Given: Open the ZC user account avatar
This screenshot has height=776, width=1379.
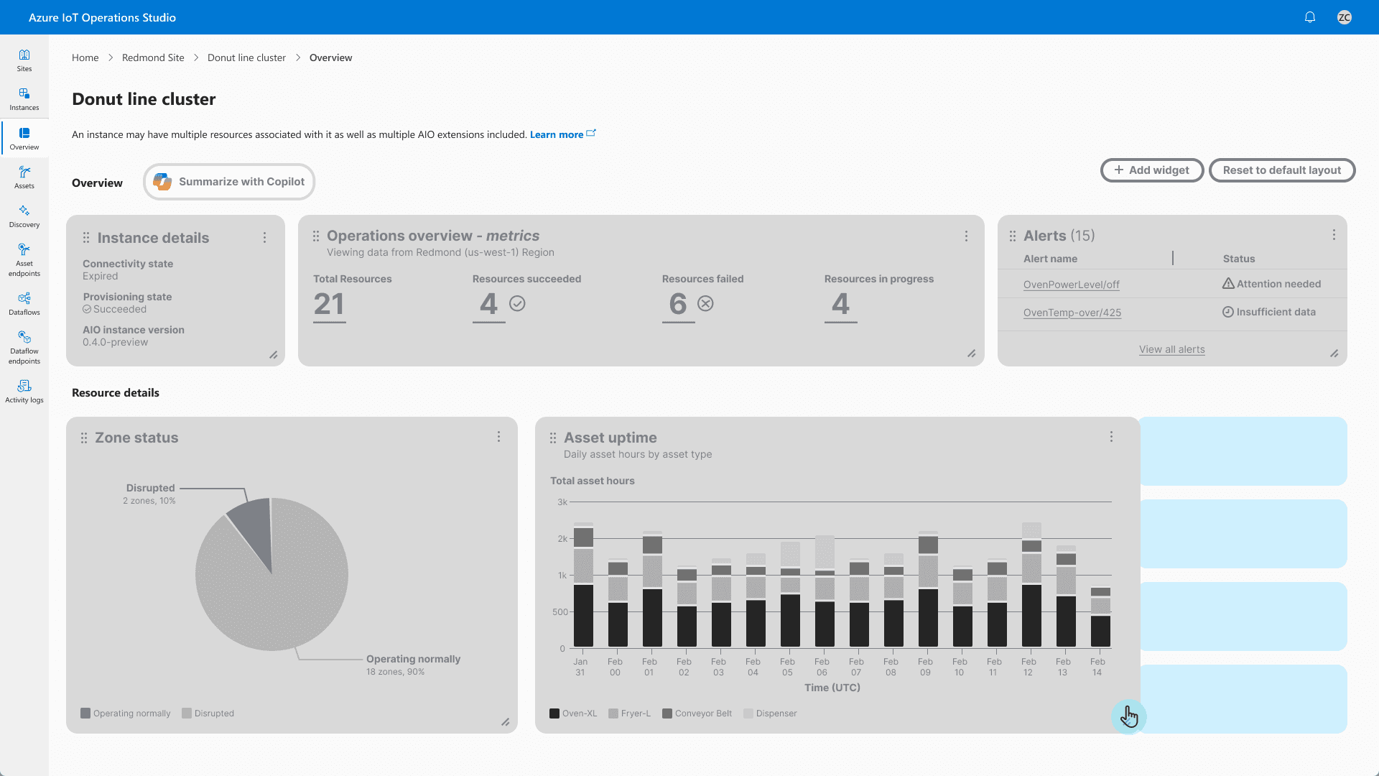Looking at the screenshot, I should coord(1345,17).
